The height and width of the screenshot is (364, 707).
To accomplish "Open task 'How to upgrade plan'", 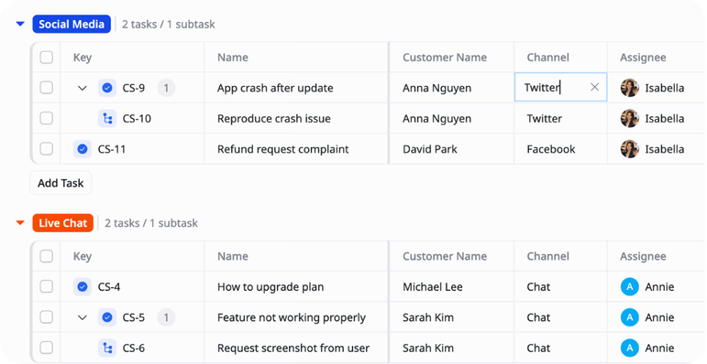I will [271, 286].
